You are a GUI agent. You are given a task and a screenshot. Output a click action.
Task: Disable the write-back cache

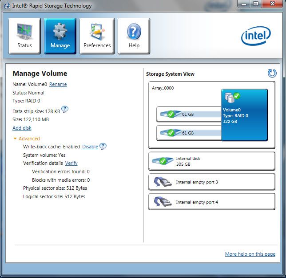(90, 147)
